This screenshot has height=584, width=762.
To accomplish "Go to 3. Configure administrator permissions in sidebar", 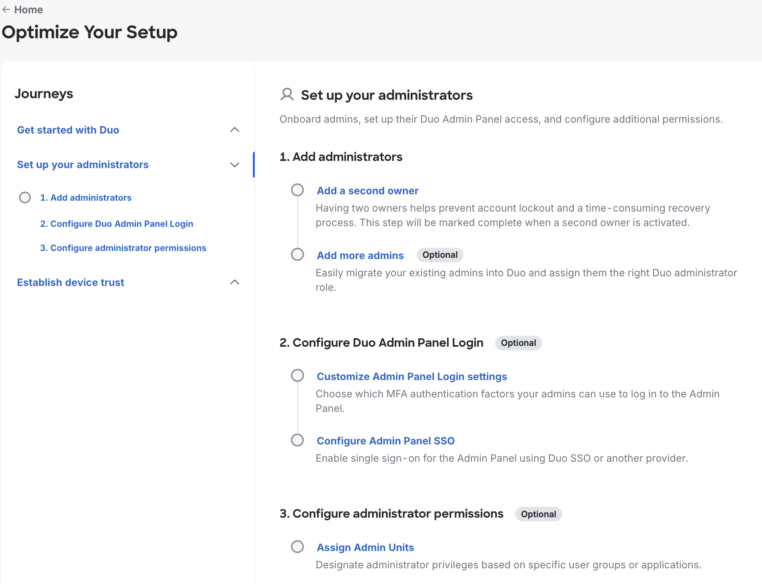I will click(x=123, y=248).
